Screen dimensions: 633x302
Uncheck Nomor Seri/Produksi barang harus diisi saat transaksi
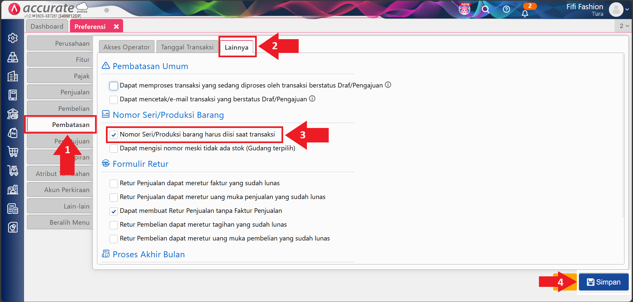tap(114, 135)
